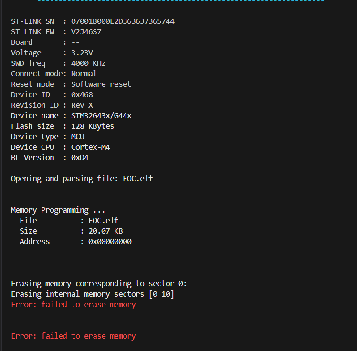Screen dimensions: 357x351
Task: Click the BL Version value 0xD4
Action: point(80,158)
